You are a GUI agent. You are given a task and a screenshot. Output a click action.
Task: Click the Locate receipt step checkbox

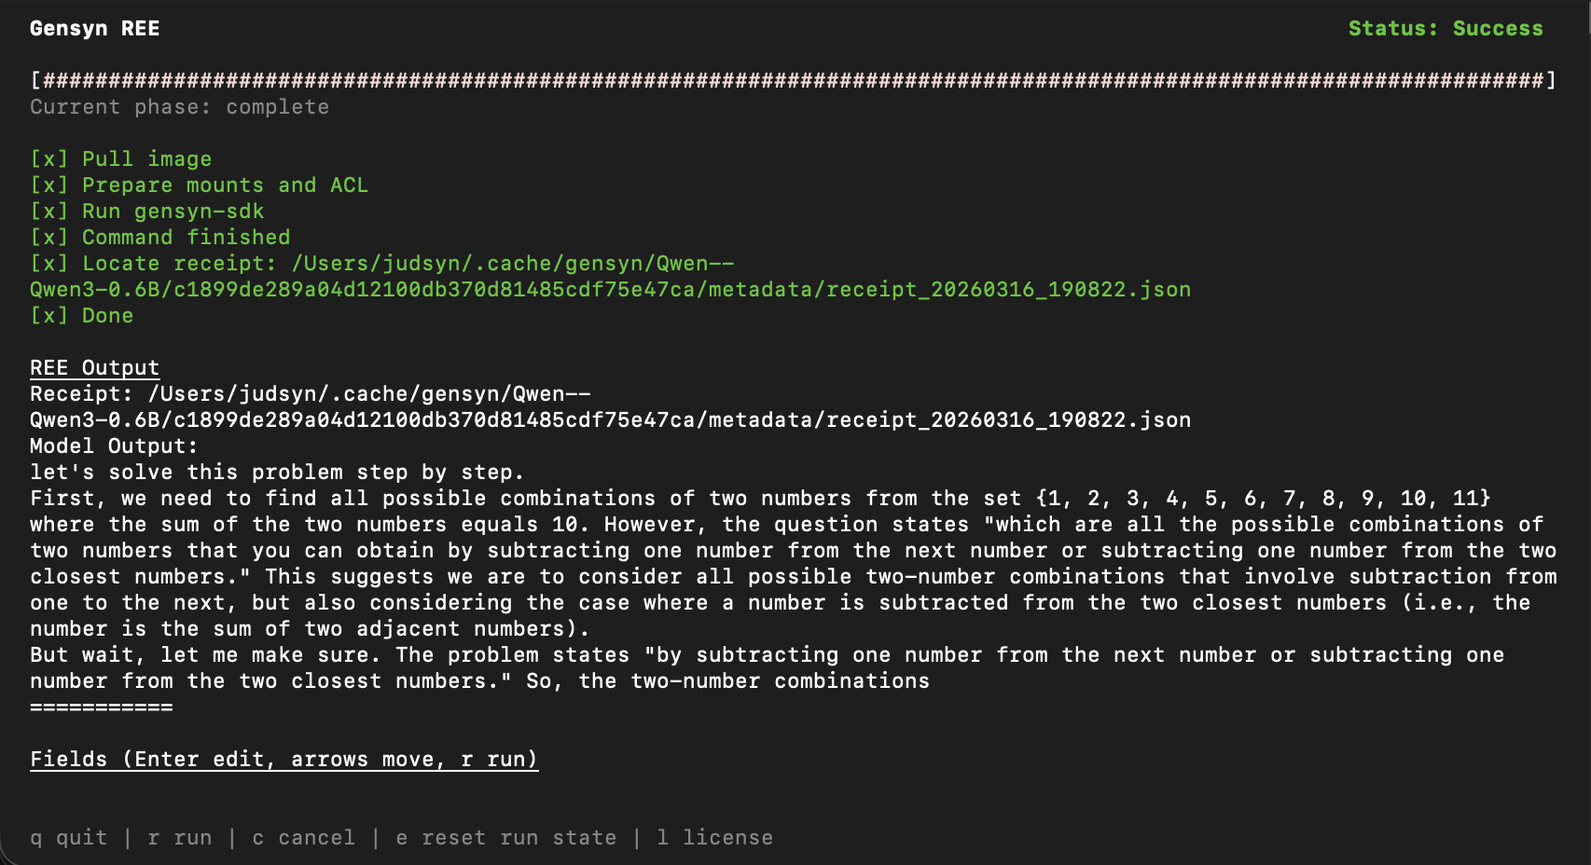point(48,264)
